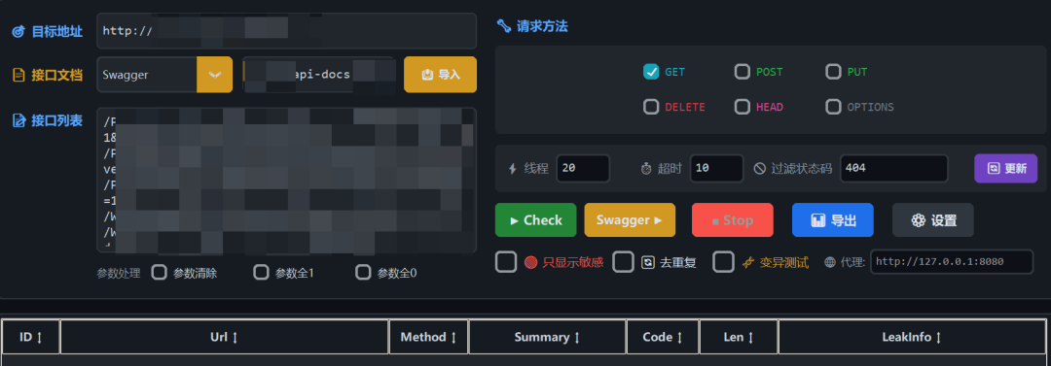This screenshot has height=366, width=1051.
Task: Focus the timeout value field
Action: coord(716,169)
